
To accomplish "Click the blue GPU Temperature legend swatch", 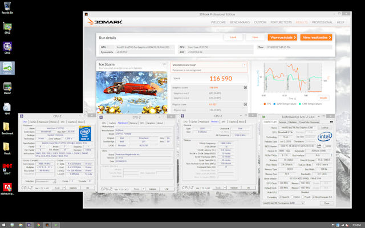I will click(x=274, y=104).
